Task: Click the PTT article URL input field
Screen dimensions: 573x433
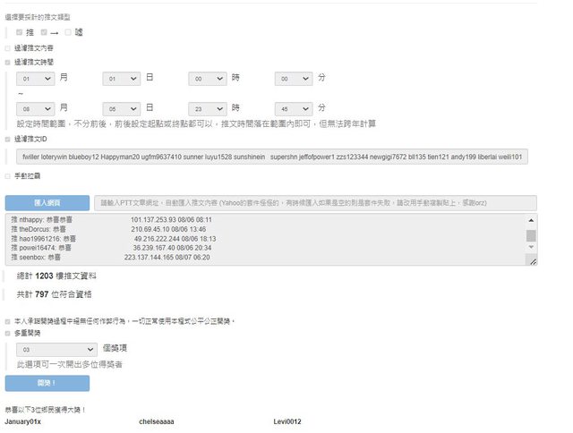Action: (x=316, y=203)
